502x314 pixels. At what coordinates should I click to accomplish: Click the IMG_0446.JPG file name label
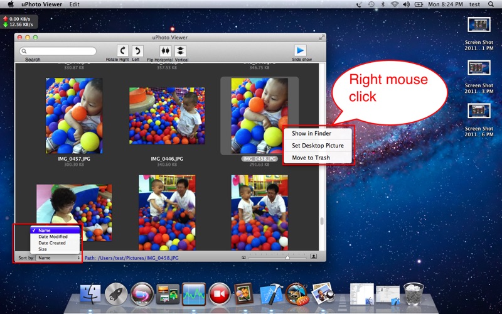167,159
